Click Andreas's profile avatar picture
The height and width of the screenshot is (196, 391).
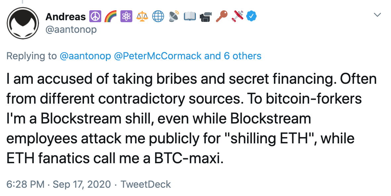(23, 23)
